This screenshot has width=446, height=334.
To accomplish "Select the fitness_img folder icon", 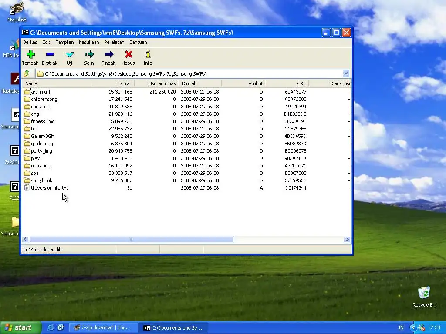I will pyautogui.click(x=27, y=121).
